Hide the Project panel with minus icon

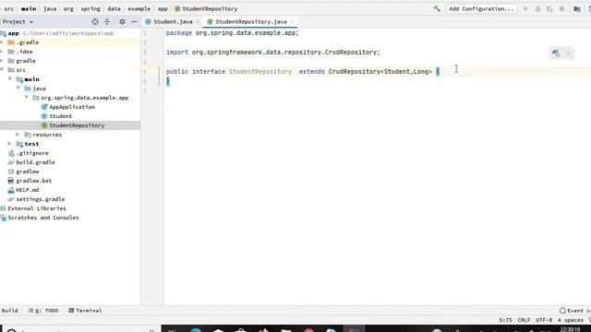click(134, 22)
